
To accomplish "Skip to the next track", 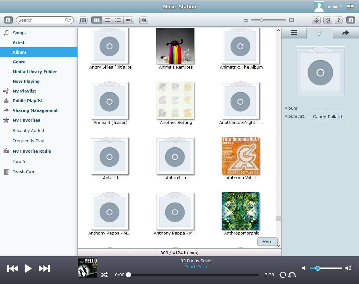I will pos(44,268).
